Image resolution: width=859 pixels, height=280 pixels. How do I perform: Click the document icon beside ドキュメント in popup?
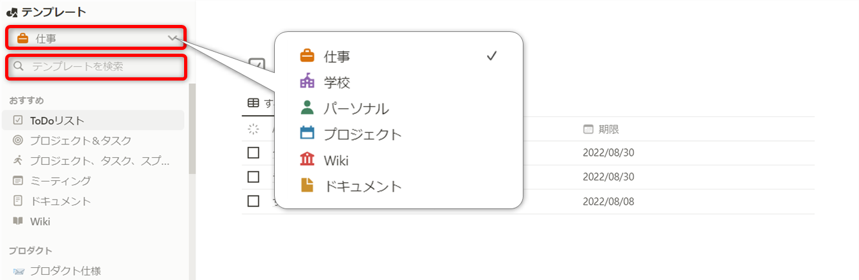click(307, 186)
